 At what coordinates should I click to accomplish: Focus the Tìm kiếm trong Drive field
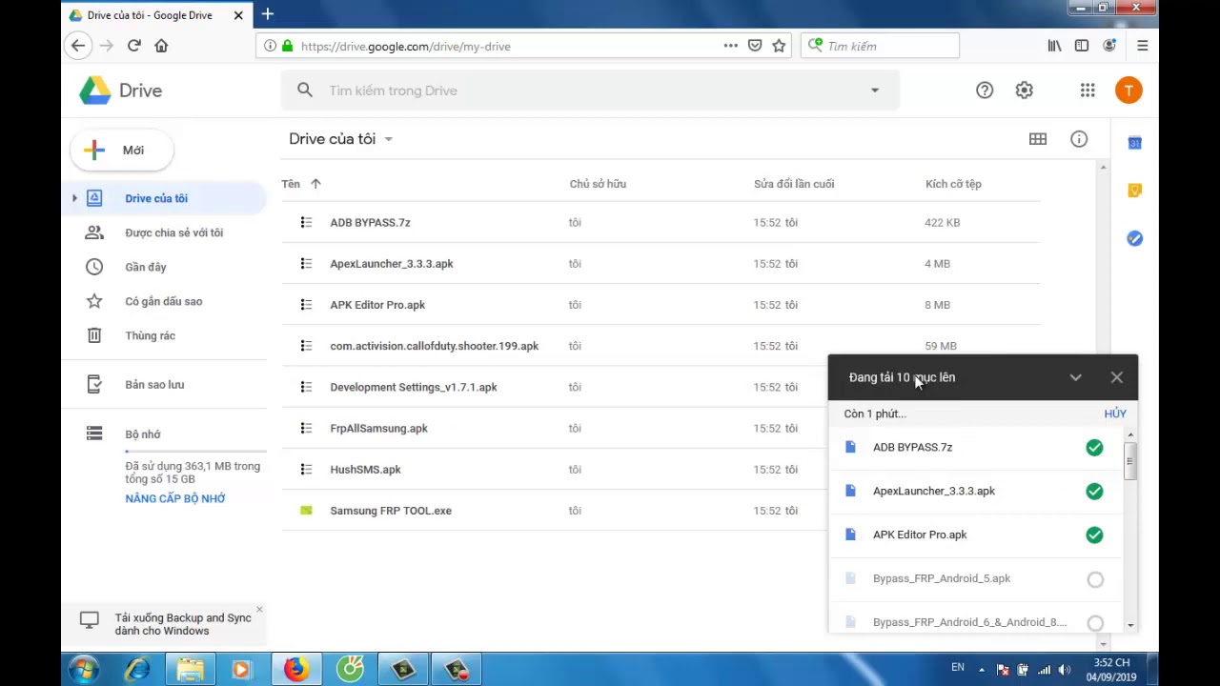pyautogui.click(x=591, y=91)
